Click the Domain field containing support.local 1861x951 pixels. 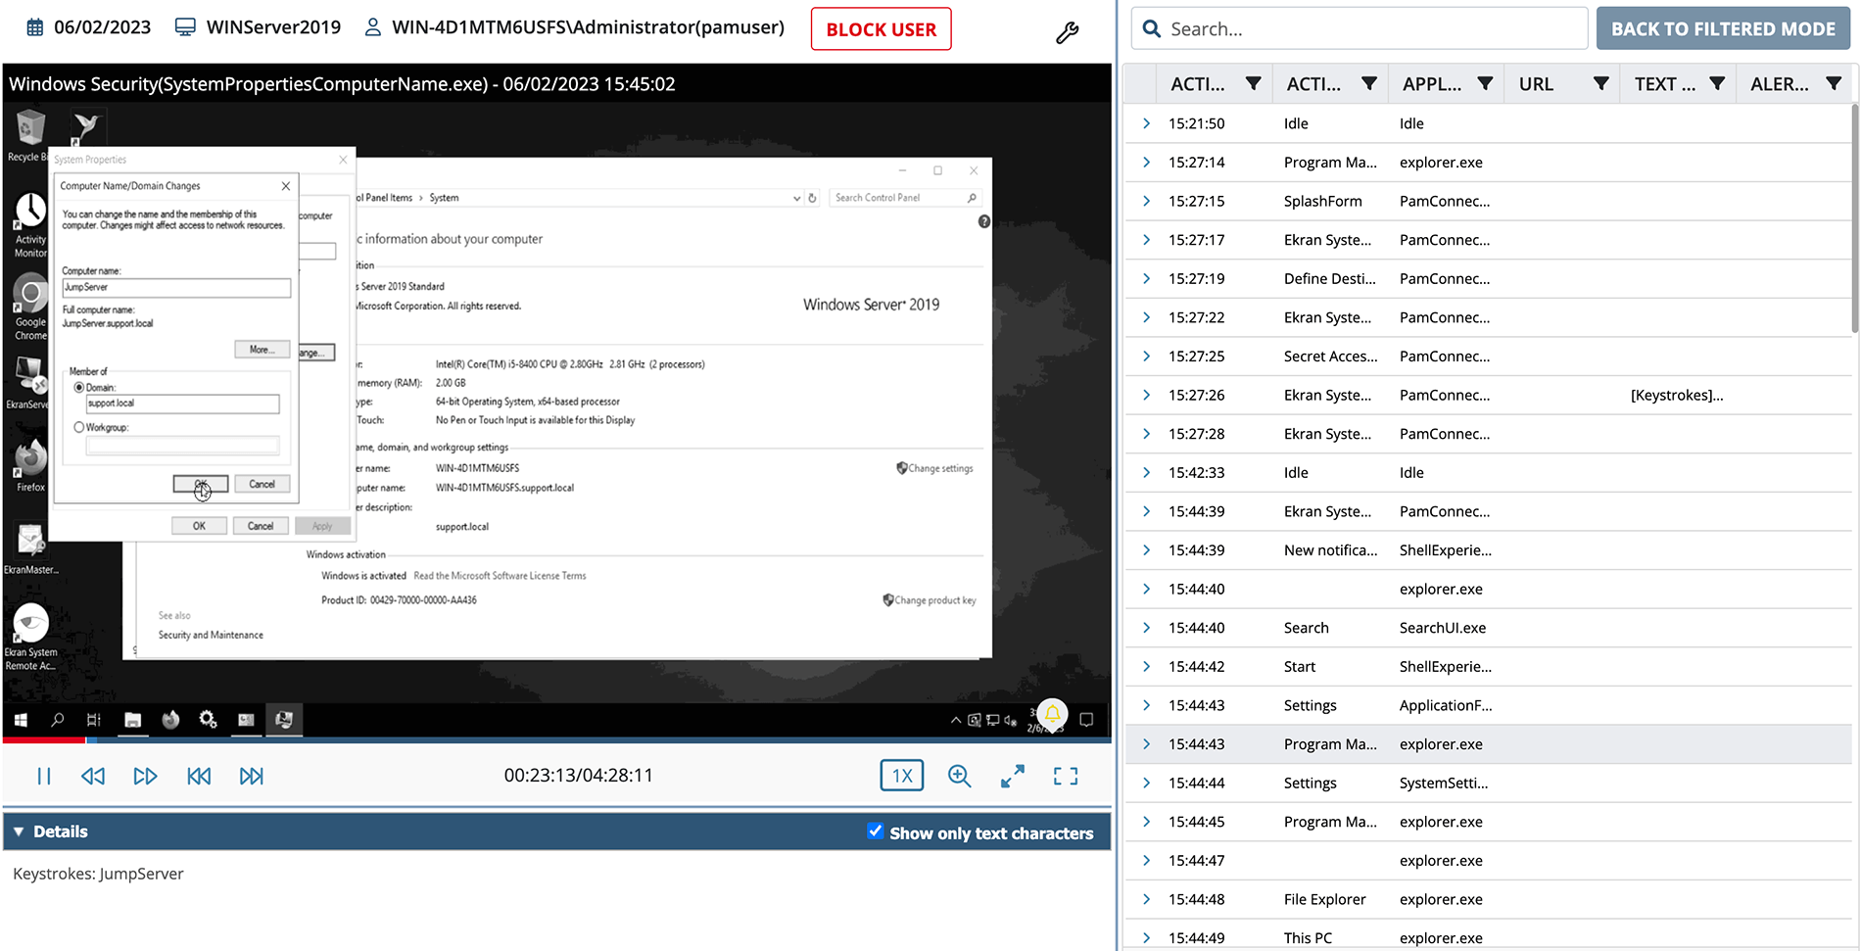182,404
